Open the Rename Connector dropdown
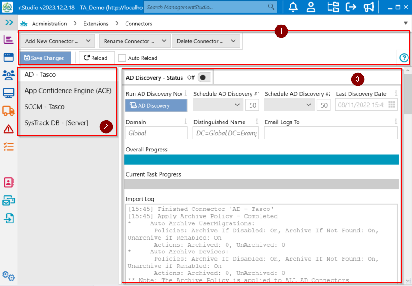 (x=135, y=41)
